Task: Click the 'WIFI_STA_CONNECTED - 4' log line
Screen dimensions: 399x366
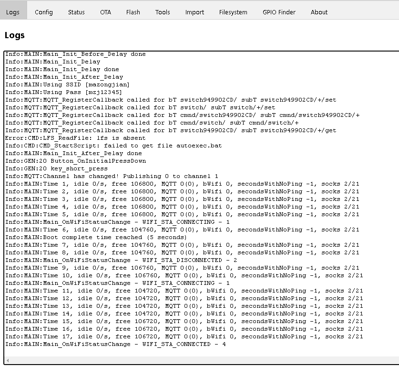Action: pyautogui.click(x=115, y=345)
